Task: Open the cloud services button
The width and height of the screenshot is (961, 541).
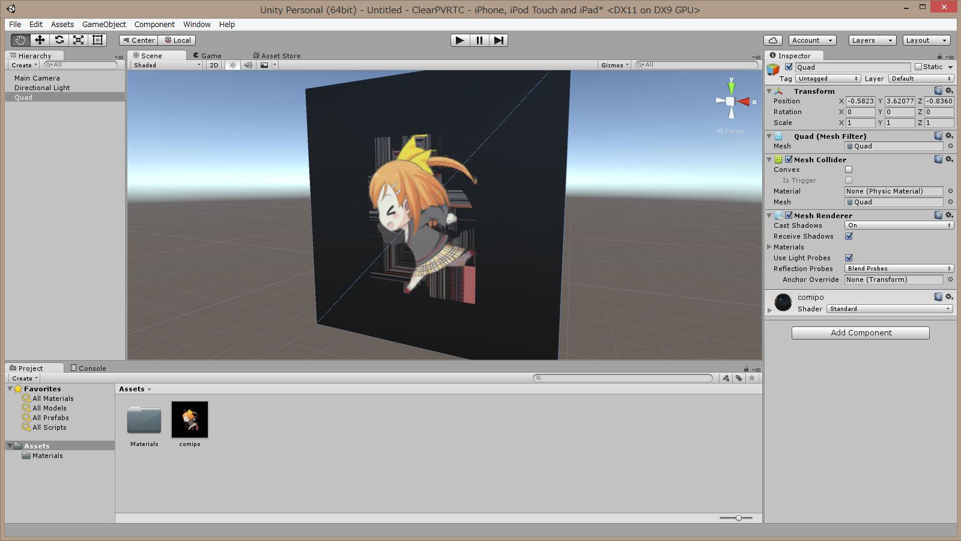Action: [773, 40]
